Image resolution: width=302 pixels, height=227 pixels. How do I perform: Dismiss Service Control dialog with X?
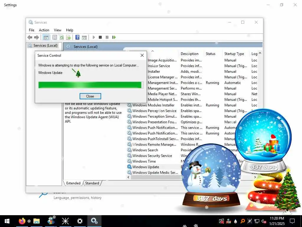142,55
